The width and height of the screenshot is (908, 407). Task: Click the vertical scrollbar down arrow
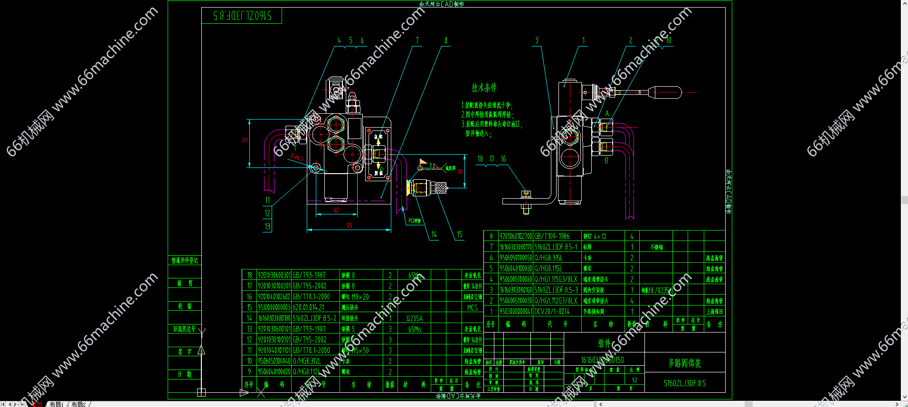(904, 398)
